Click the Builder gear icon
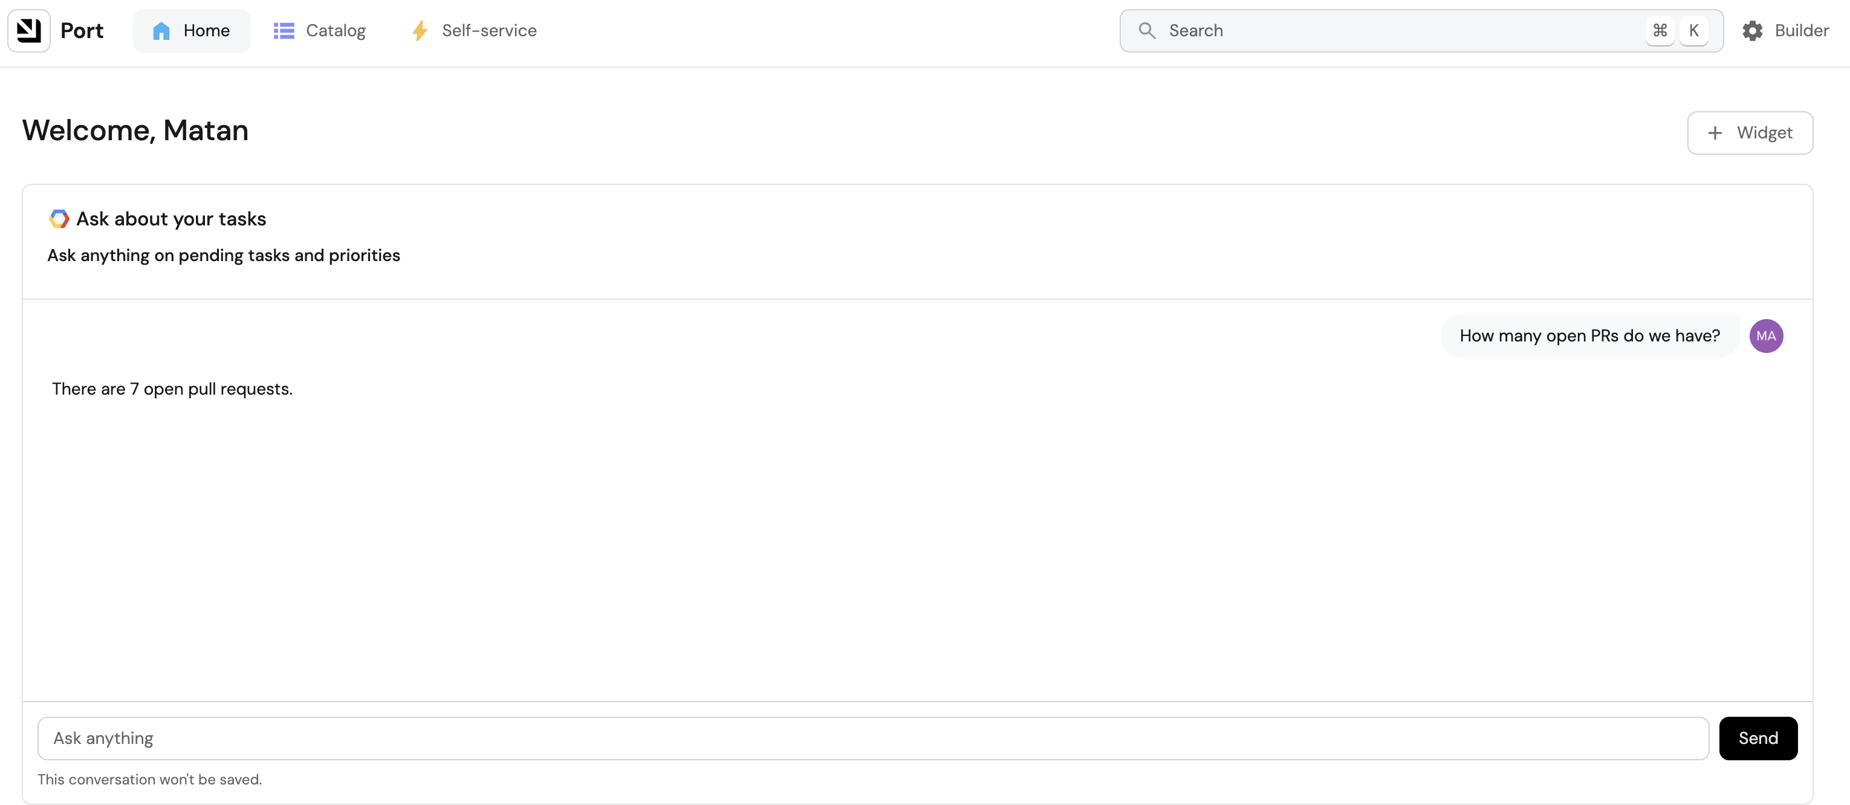Screen dimensions: 1850x805 1752,31
